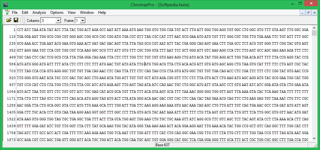Viewport: 320px width, 150px height.
Task: Click line number 1639 in the margin
Action: click(x=12, y=126)
